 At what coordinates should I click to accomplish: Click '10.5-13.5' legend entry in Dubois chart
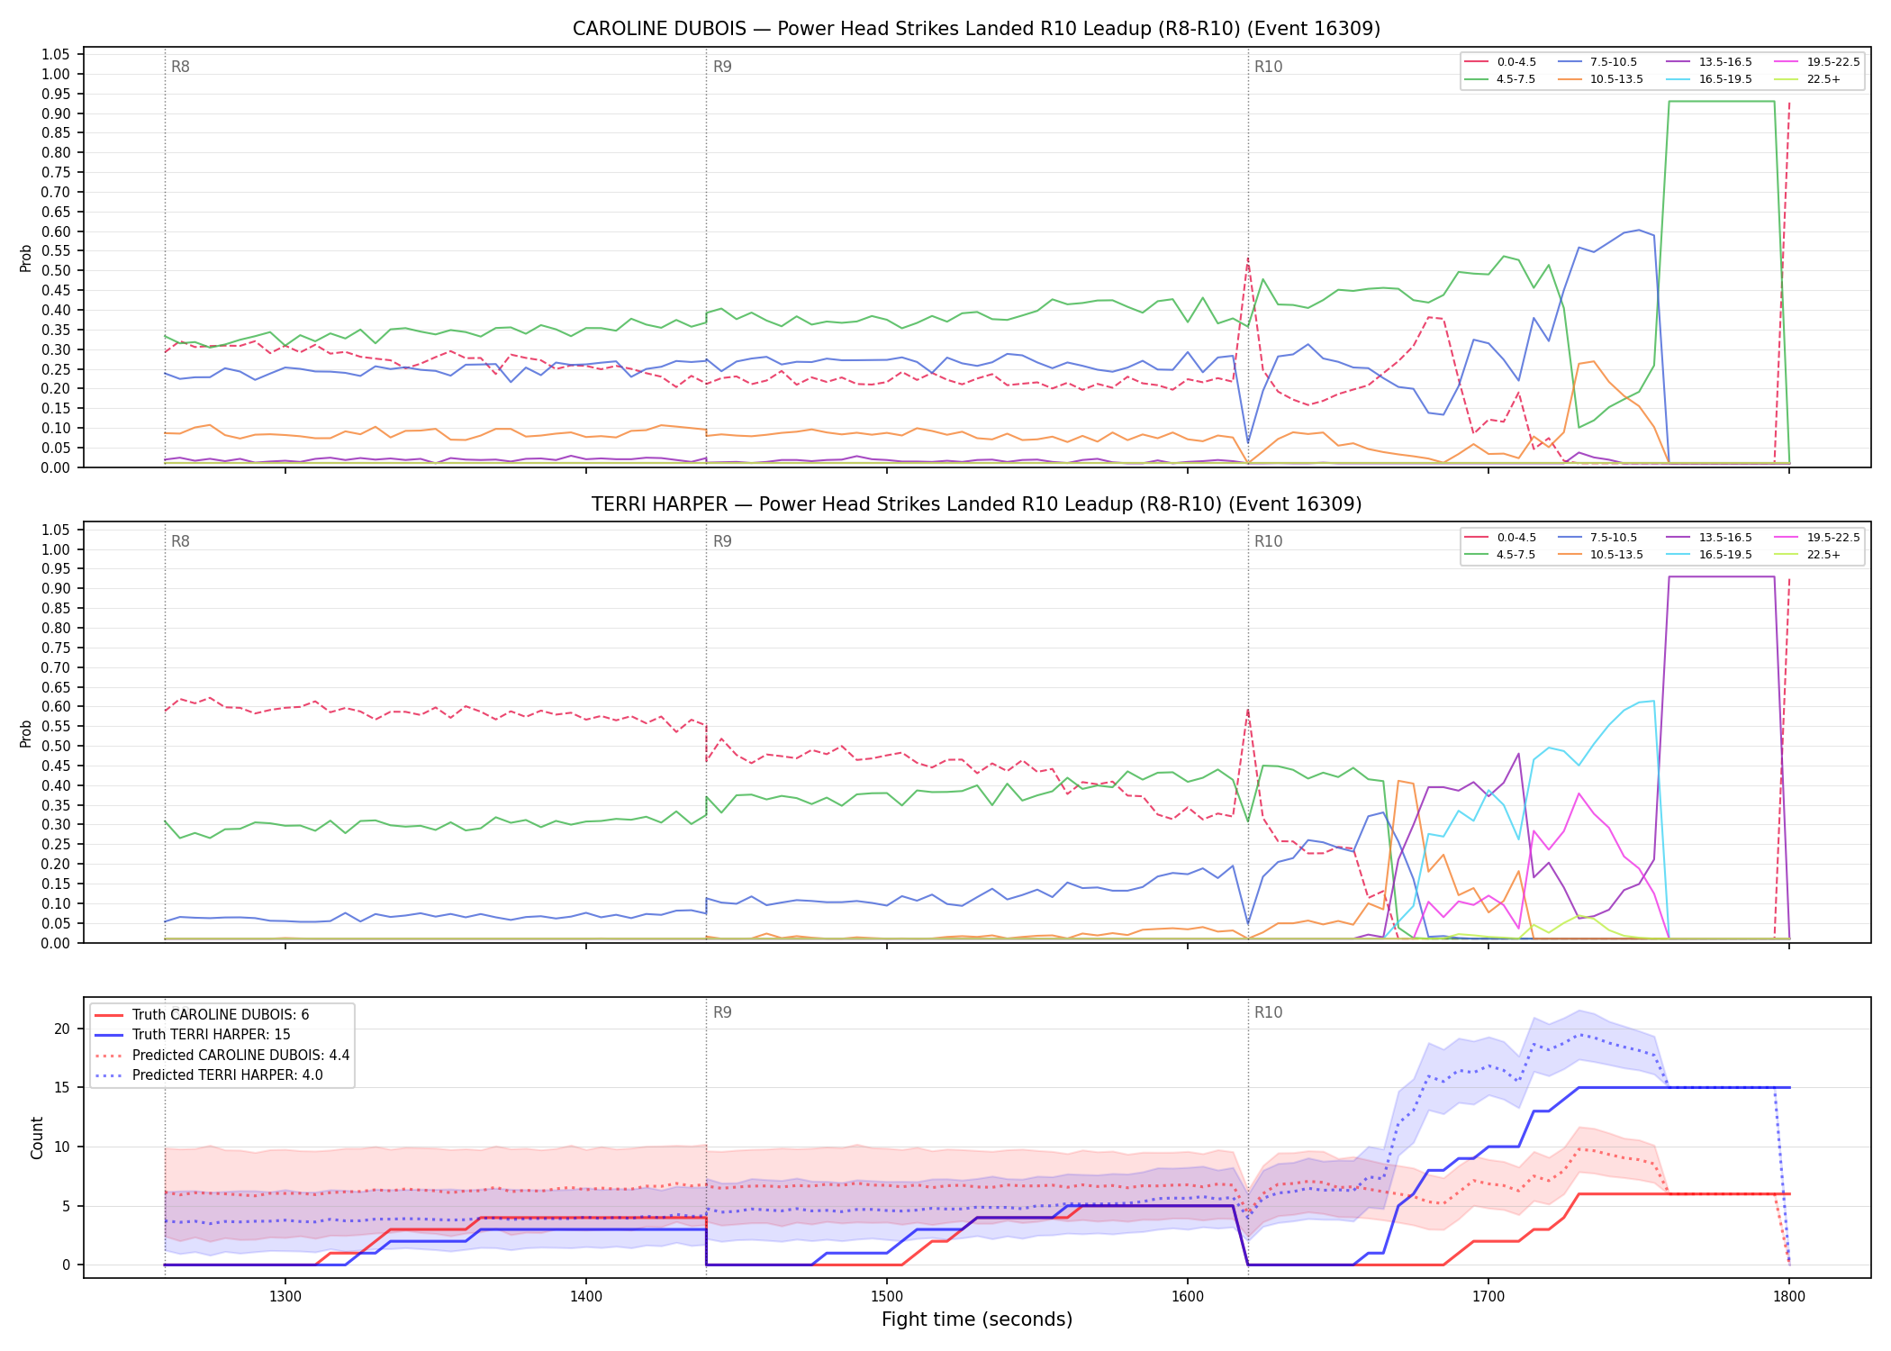point(1601,79)
